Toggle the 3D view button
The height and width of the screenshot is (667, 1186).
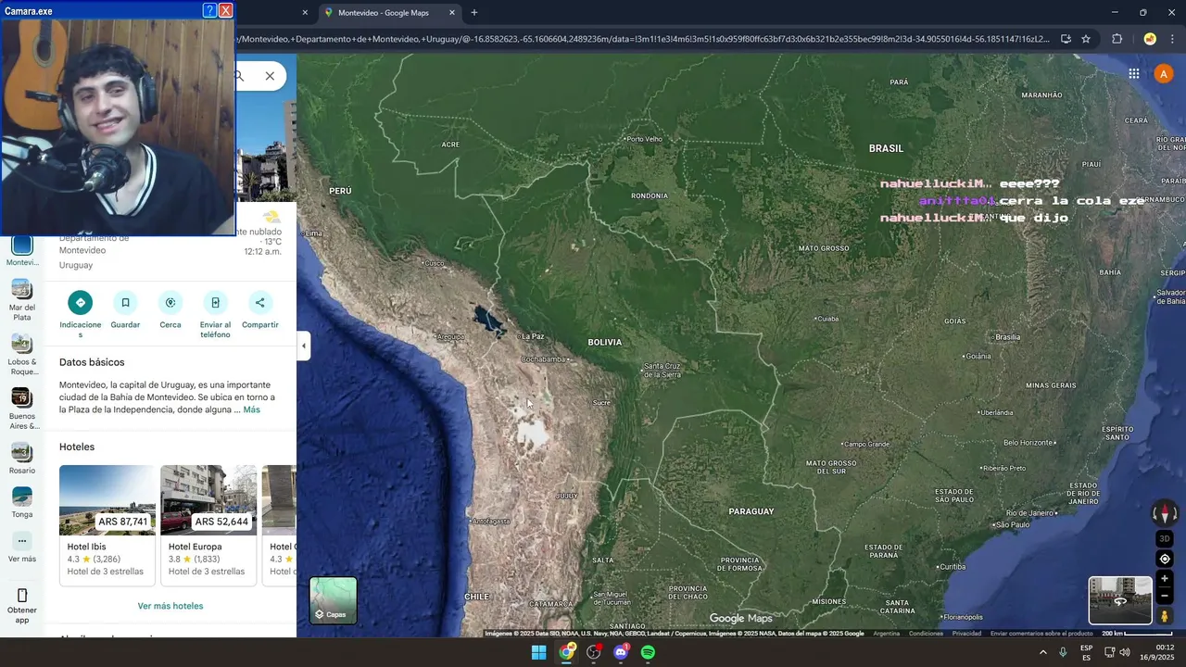tap(1165, 538)
